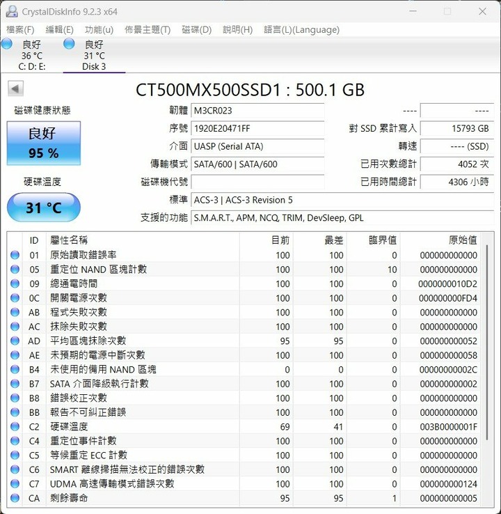Click status orb for attribute 05 row
501x514 pixels.
tap(15, 270)
